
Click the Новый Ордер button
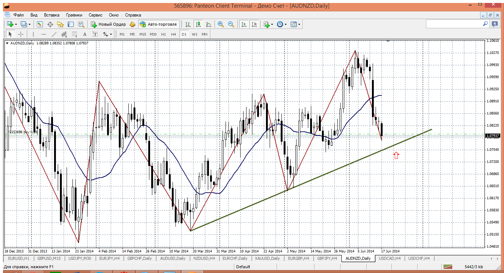tap(109, 24)
